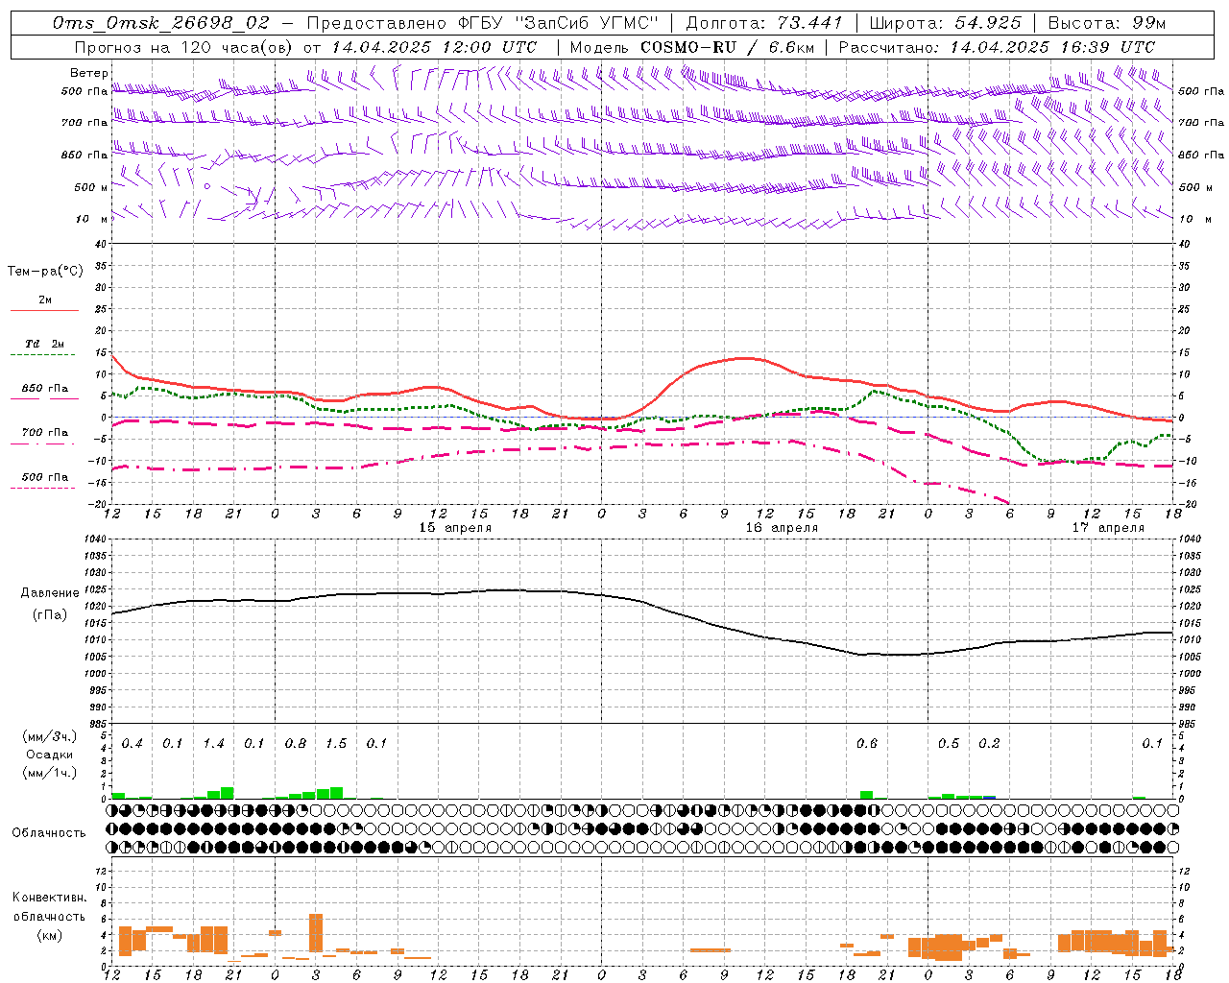Click the 0.2 precipitation value
The height and width of the screenshot is (983, 1229).
pos(989,744)
